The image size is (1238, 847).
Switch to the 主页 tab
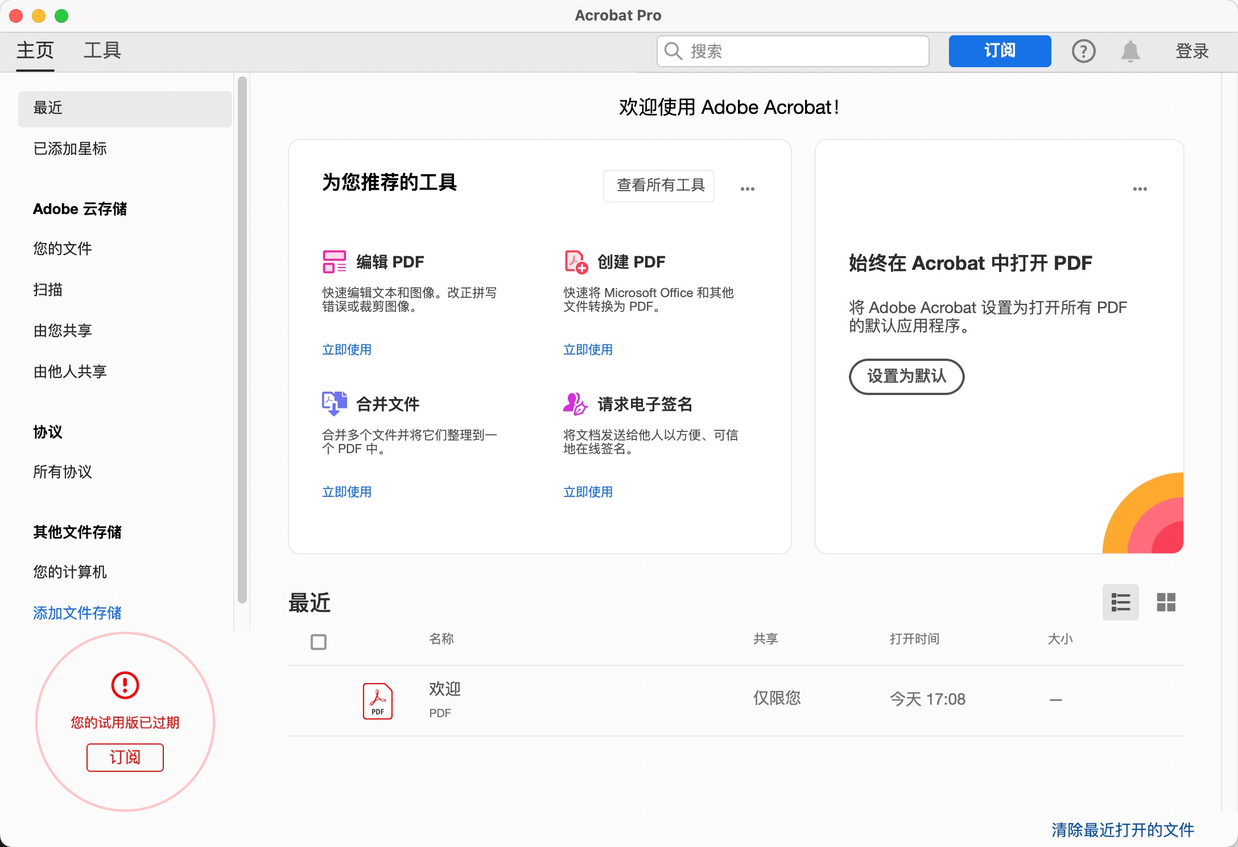[x=35, y=51]
